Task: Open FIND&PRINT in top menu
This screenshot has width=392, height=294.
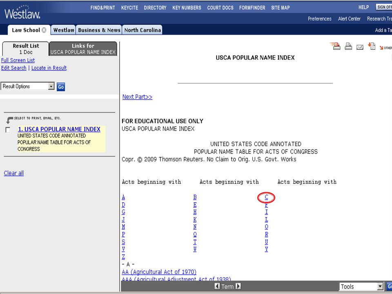Action: point(103,8)
